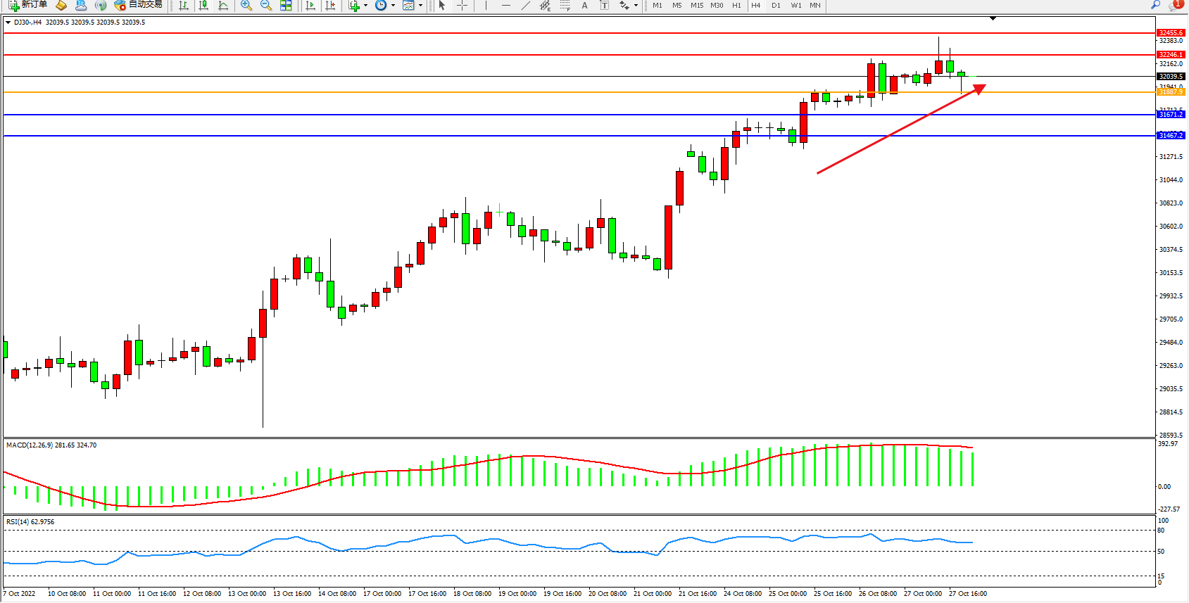Tile chart windows with the grid icon

tap(286, 6)
